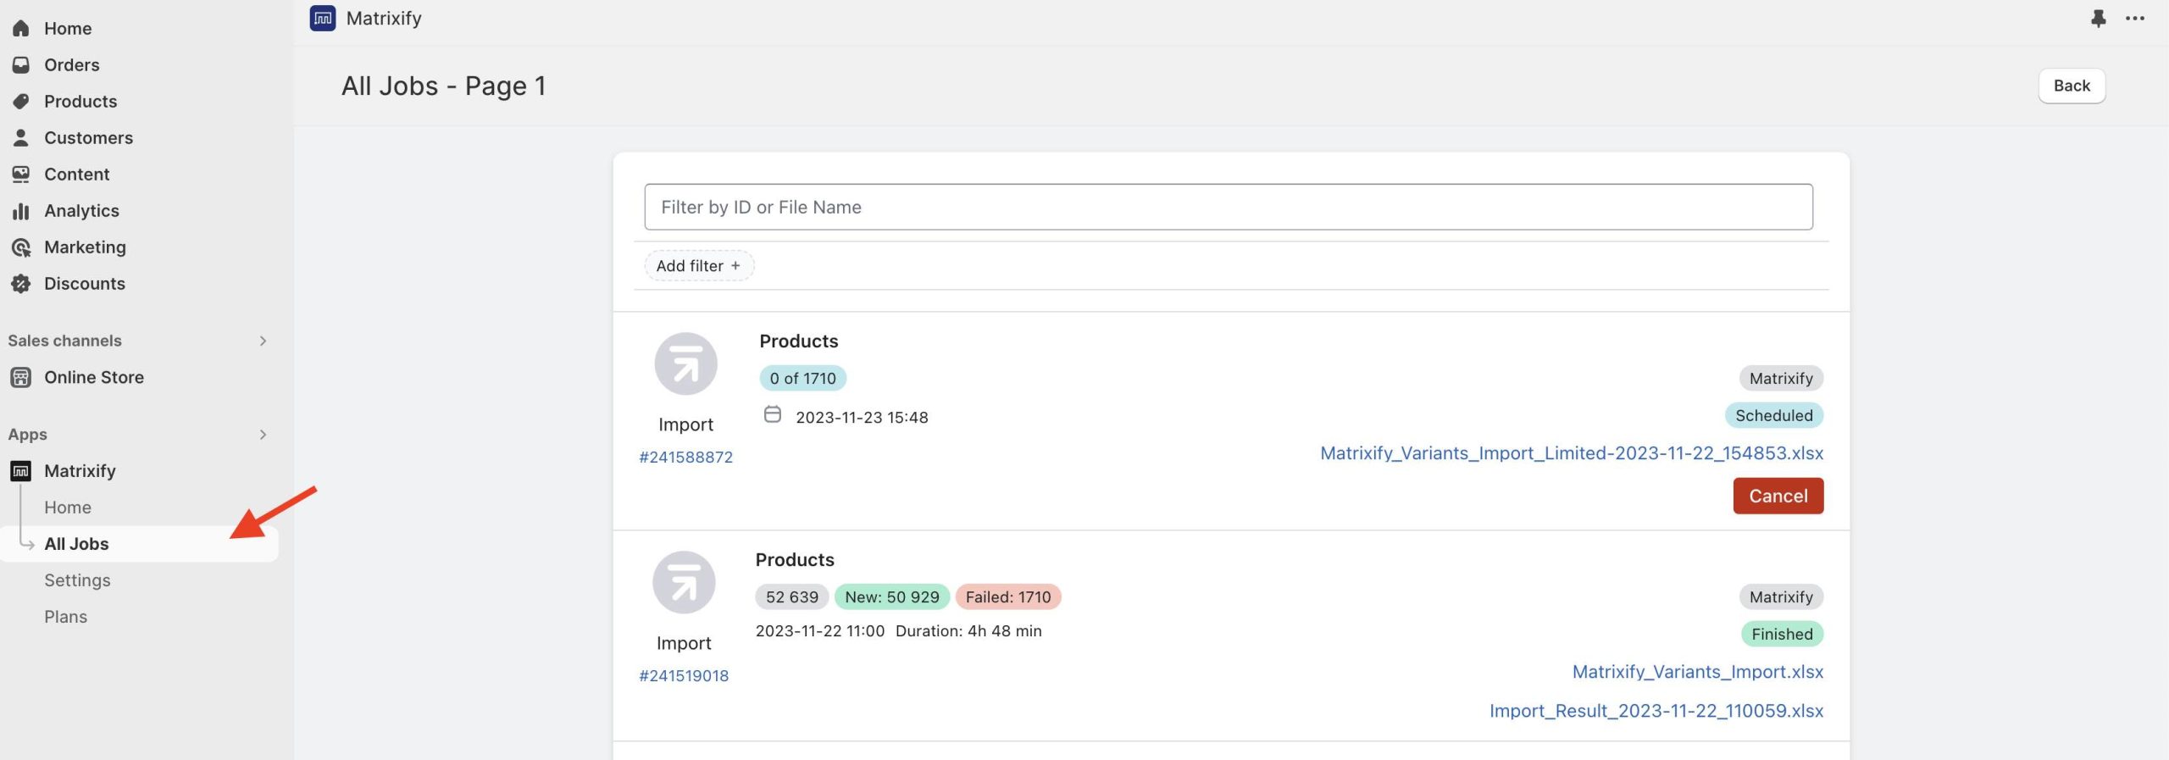Image resolution: width=2169 pixels, height=760 pixels.
Task: Click the Content image icon
Action: point(21,174)
